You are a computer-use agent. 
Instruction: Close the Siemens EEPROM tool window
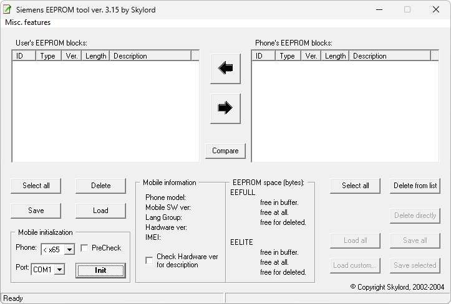[436, 9]
